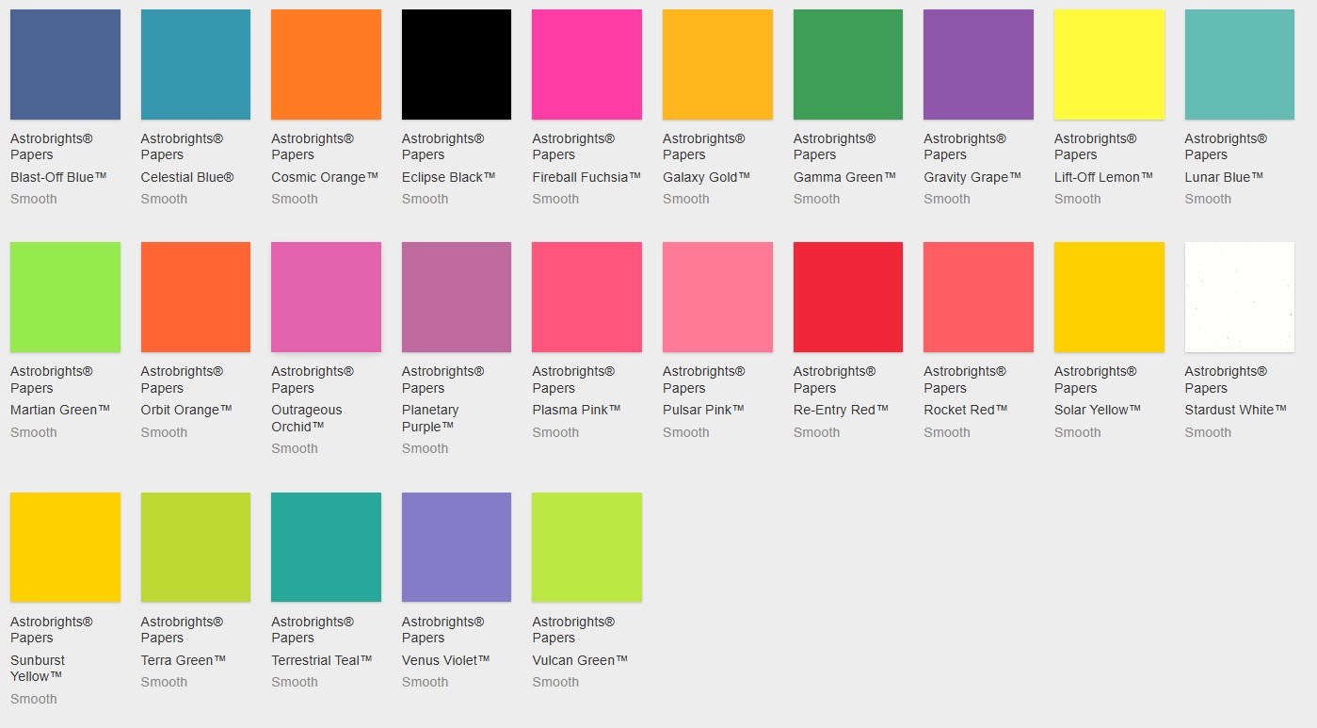Select the Planetary Purple swatch

pos(457,297)
